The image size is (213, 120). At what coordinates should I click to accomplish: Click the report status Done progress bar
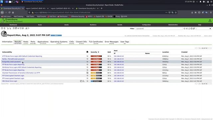click(56, 35)
